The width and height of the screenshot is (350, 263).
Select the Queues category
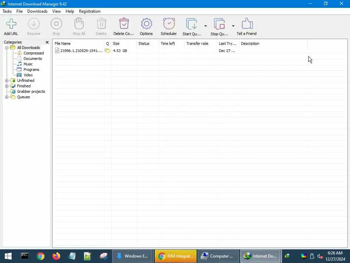[24, 97]
